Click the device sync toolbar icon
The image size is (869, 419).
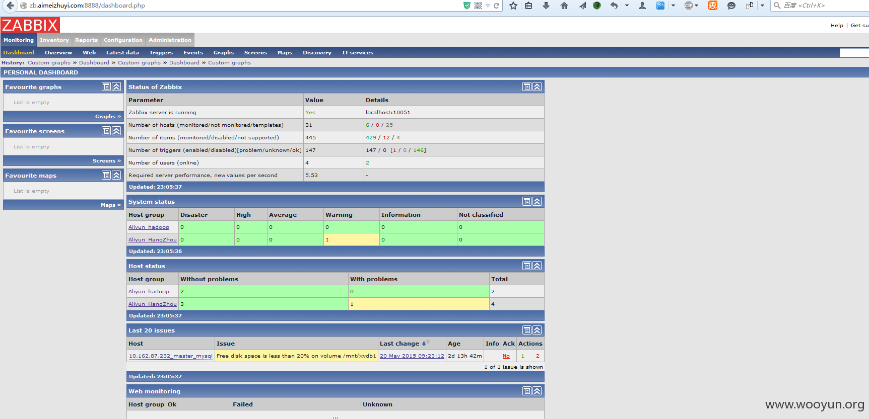coord(750,6)
